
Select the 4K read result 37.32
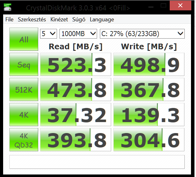[75, 115]
